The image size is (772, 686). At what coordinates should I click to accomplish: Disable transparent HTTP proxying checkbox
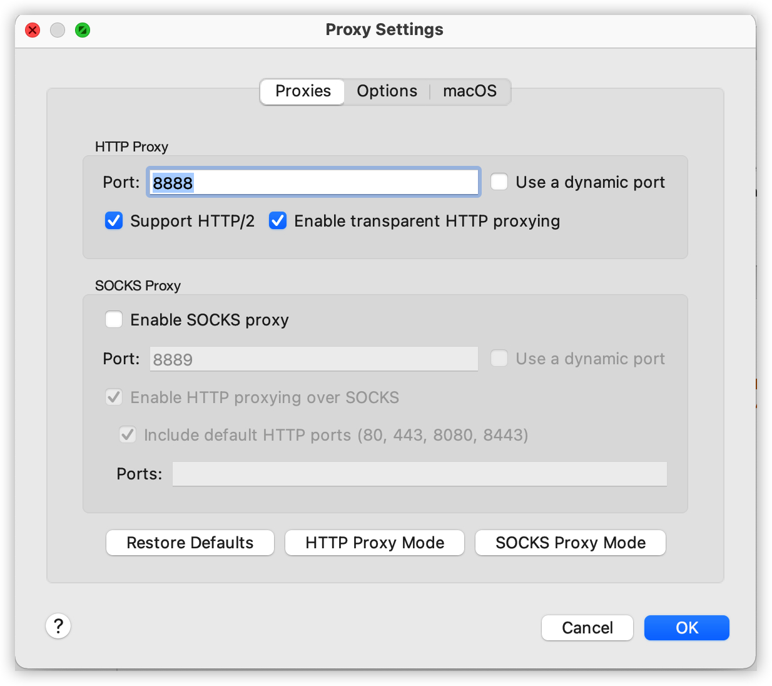(278, 221)
